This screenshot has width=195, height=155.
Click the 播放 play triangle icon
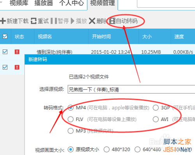tap(73, 21)
